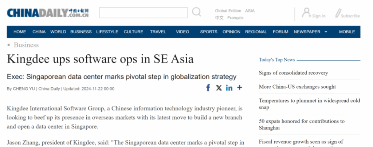Click the Sign in user icon
Image resolution: width=373 pixels, height=147 pixels.
(306, 13)
